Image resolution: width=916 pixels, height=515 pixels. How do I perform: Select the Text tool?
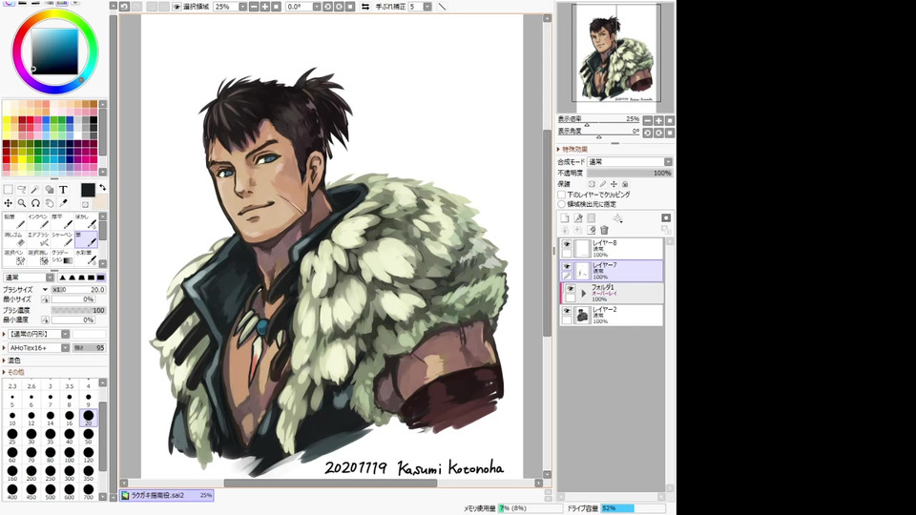pos(63,190)
